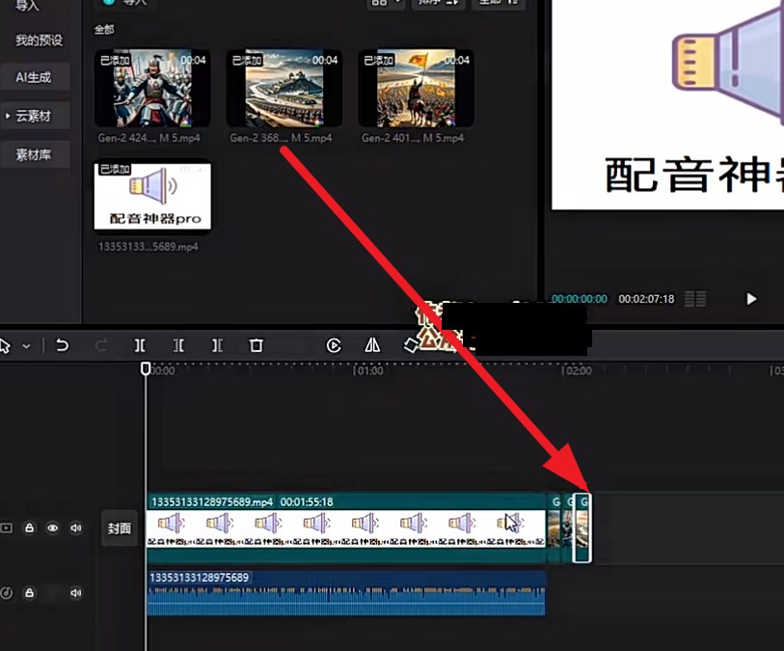
Task: Trim the clip left of the playhead
Action: [178, 345]
